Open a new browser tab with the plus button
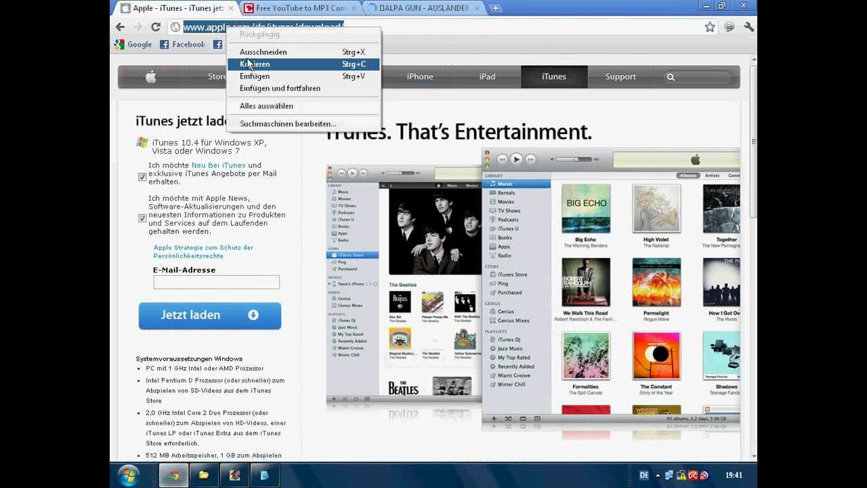 pos(496,8)
